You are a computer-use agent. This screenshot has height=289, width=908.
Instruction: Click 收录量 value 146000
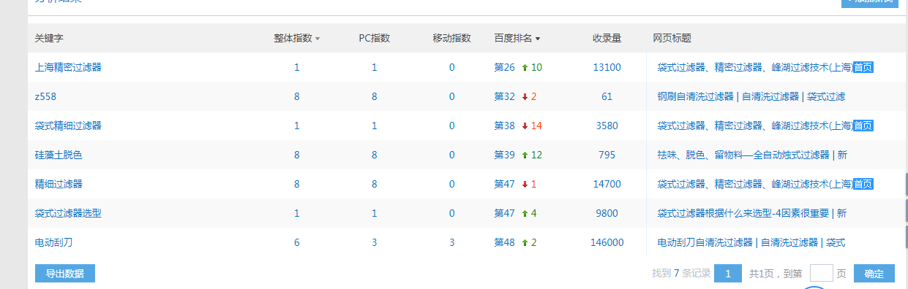pyautogui.click(x=607, y=242)
